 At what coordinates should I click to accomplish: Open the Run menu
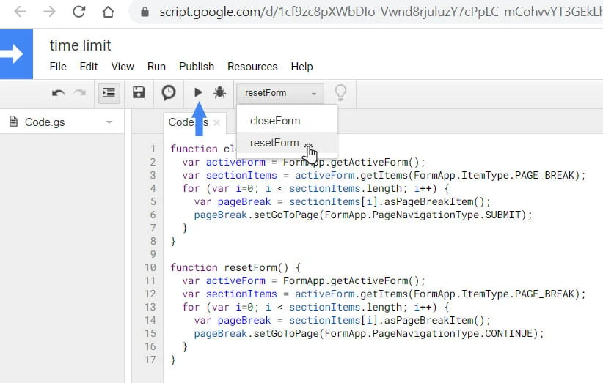click(x=156, y=67)
